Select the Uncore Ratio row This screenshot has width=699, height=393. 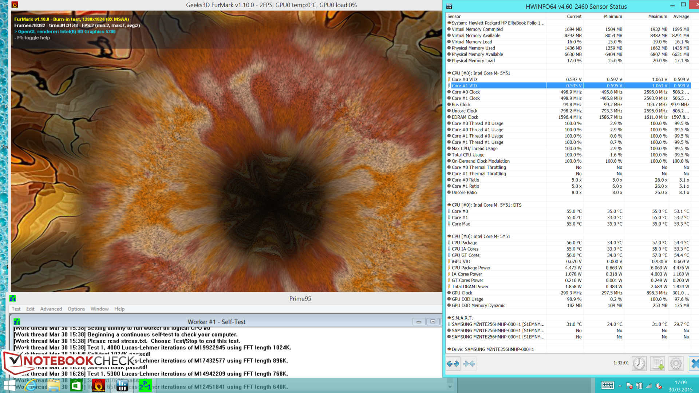568,192
